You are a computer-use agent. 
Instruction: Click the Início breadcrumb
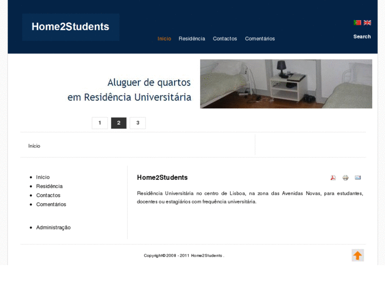34,146
